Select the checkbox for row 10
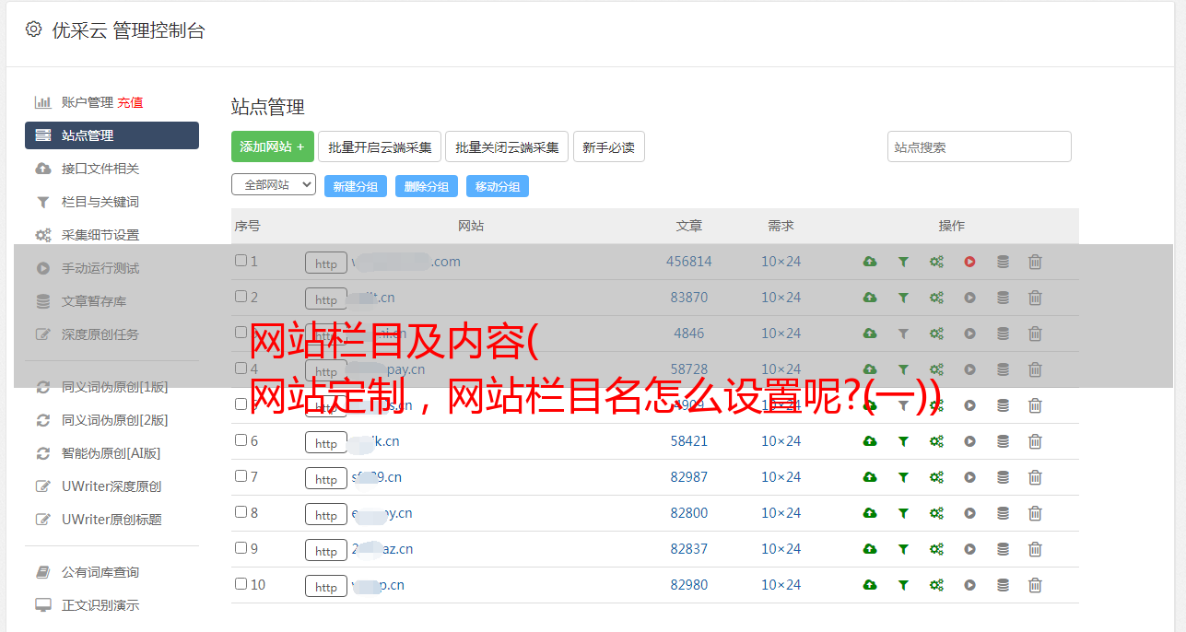 241,584
